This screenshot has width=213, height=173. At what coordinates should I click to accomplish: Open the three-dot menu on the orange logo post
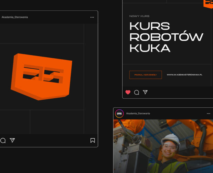92,18
